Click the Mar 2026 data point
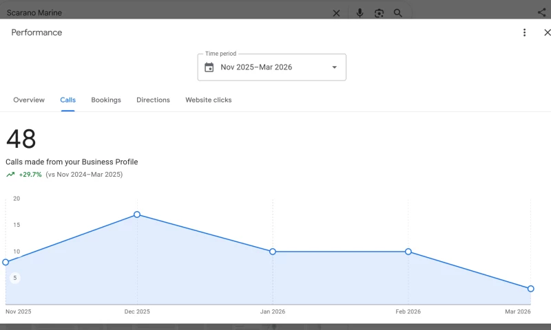551x330 pixels. 530,289
